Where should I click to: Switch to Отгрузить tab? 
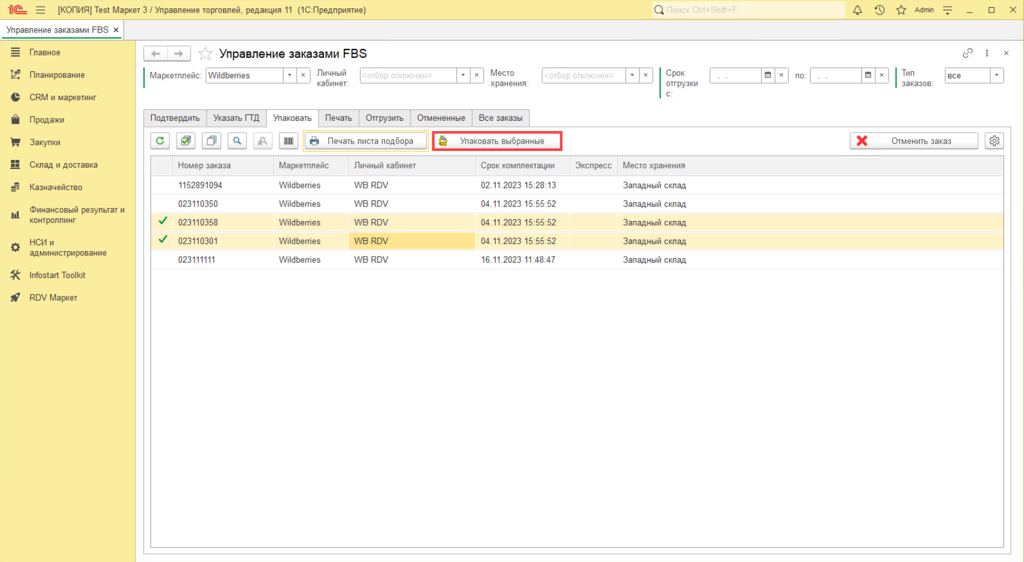[384, 118]
